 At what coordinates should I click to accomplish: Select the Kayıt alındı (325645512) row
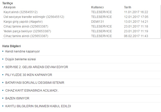click(x=81, y=12)
